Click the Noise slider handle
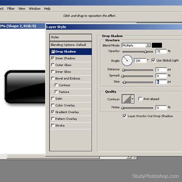182x182 pixels. click(122, 108)
